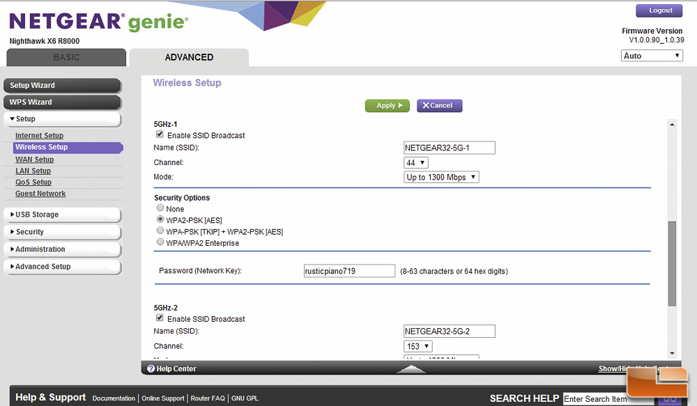Click the Nighthawk X6 R8000 model text
This screenshot has height=406, width=697.
point(45,41)
